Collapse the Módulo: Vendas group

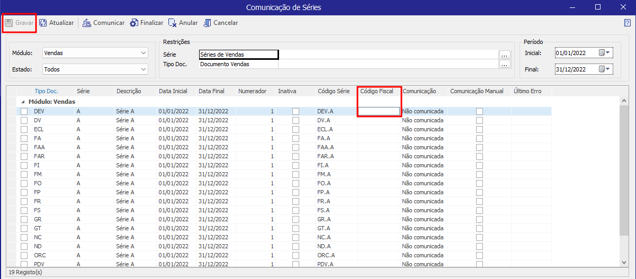tap(23, 102)
